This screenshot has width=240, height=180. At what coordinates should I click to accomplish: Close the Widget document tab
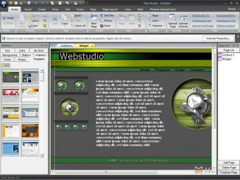tap(92, 46)
